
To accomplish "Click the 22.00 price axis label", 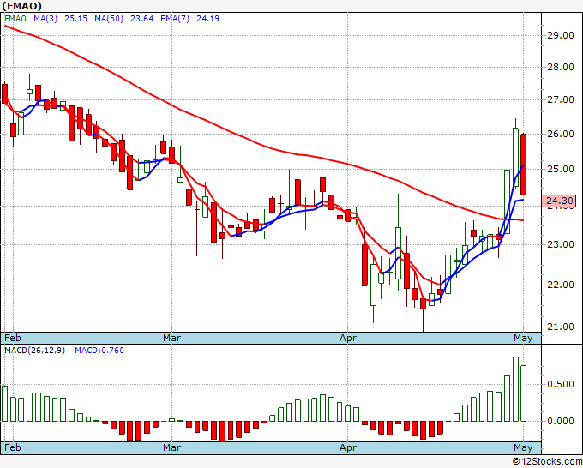I will coord(561,285).
